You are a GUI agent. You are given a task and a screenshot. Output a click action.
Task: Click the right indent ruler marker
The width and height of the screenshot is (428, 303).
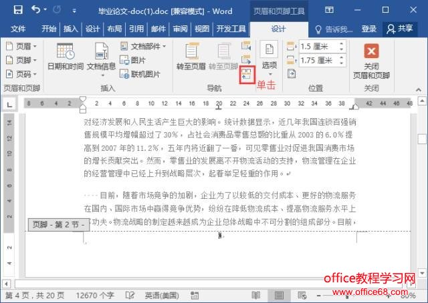[354, 107]
